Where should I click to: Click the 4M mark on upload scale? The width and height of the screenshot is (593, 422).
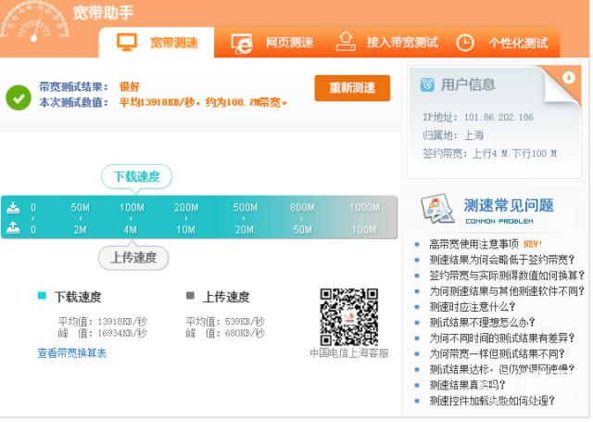[x=130, y=230]
